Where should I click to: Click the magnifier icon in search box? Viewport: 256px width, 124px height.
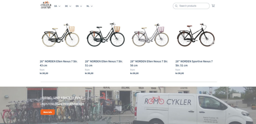[x=176, y=6]
